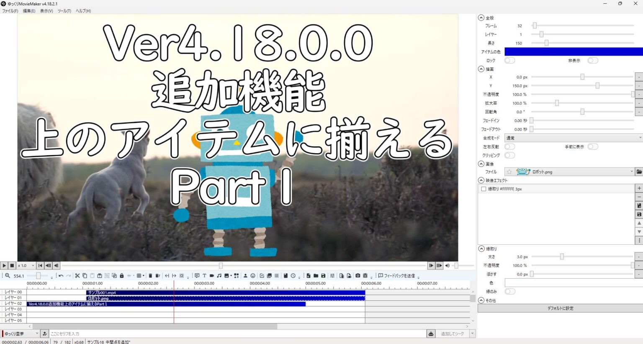The height and width of the screenshot is (344, 643).
Task: Enable the 非表示 toggle to hide the item
Action: (x=593, y=60)
